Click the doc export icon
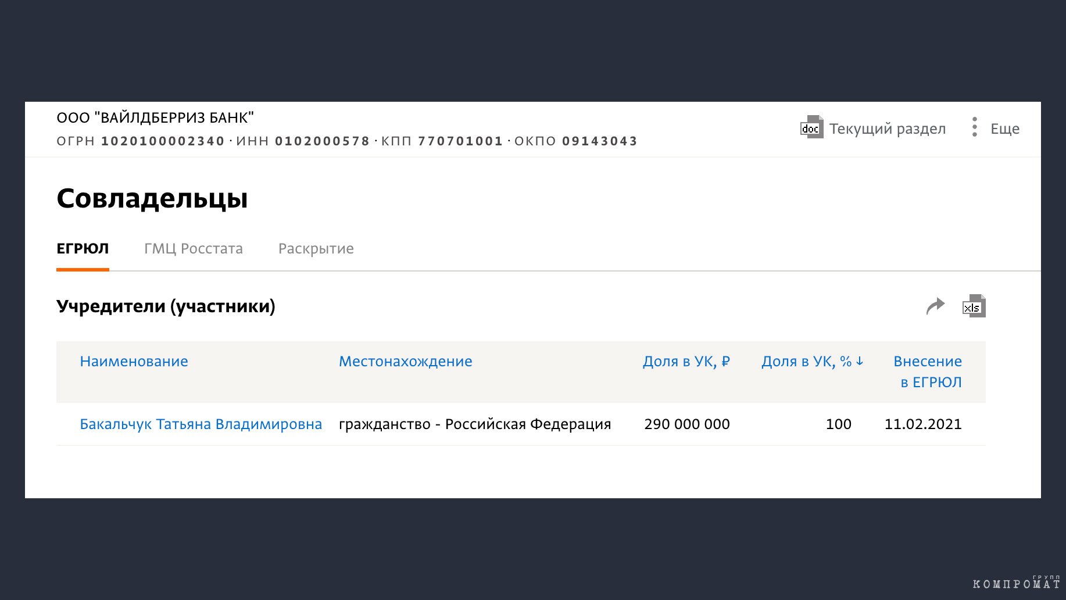 click(811, 127)
